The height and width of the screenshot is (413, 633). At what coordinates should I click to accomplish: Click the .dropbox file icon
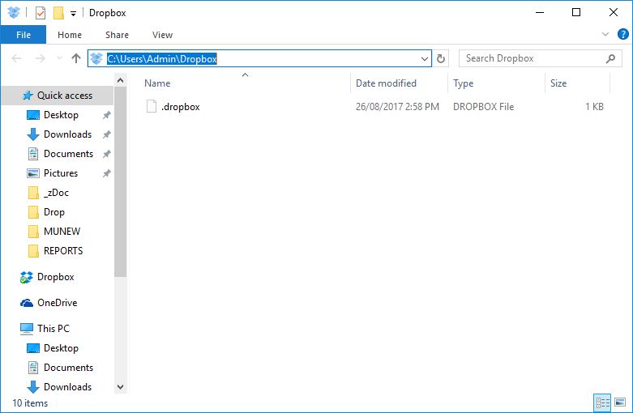point(152,106)
